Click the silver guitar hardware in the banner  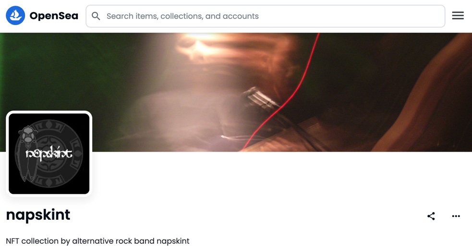coord(261,98)
